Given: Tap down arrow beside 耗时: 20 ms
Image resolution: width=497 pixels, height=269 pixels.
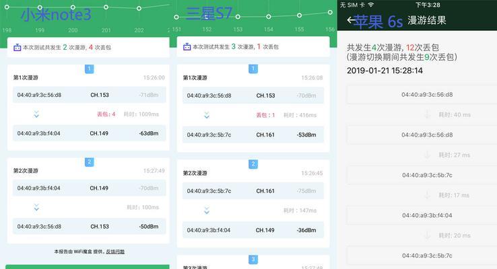Looking at the screenshot, I should (x=427, y=235).
